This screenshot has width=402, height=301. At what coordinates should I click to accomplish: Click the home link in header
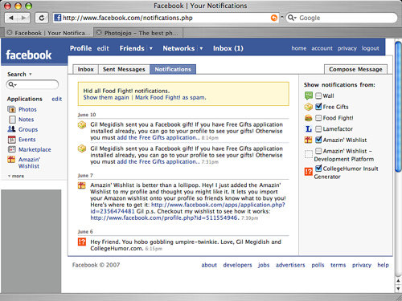(299, 48)
